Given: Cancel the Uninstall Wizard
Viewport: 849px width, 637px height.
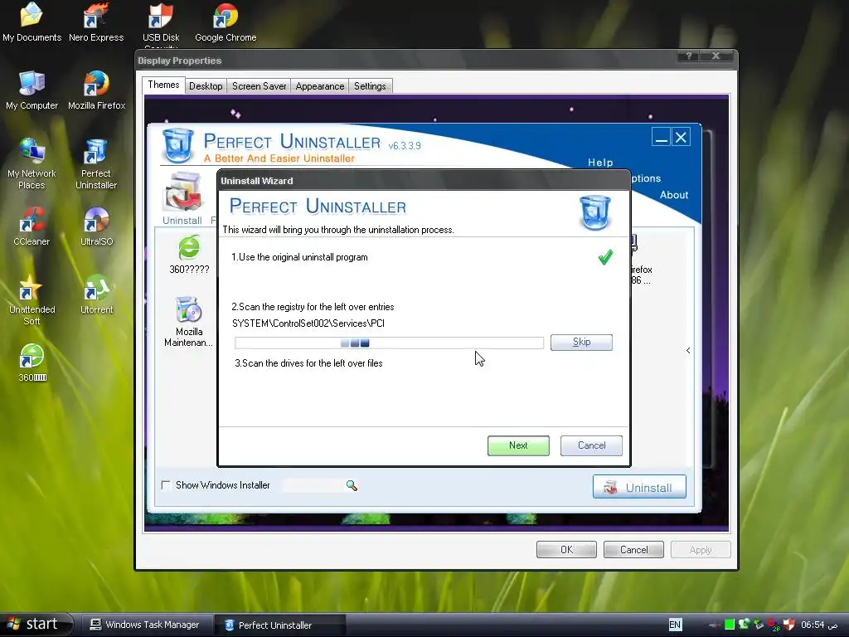Looking at the screenshot, I should (x=591, y=445).
